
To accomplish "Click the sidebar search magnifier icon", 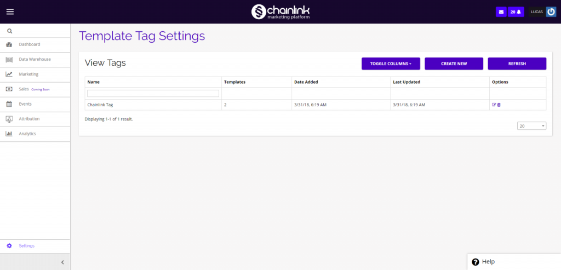I will [10, 31].
